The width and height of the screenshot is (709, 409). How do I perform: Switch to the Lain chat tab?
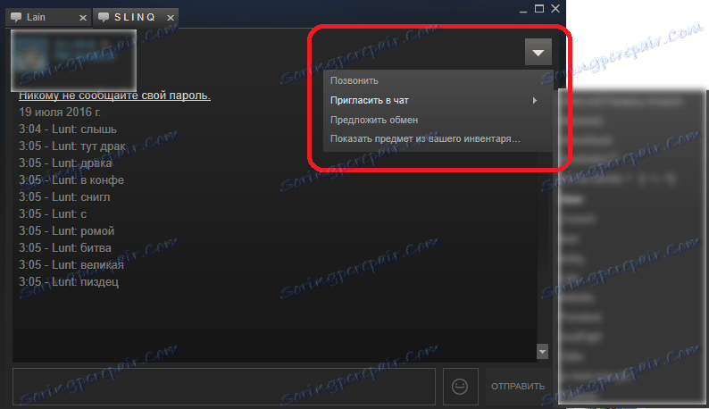click(x=47, y=18)
